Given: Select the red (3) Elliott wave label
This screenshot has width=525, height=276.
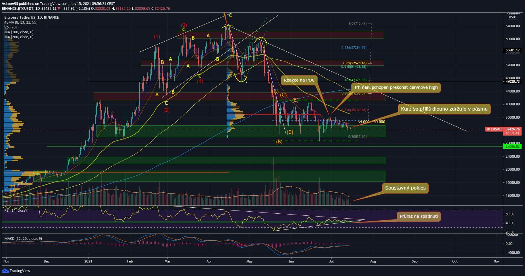Looking at the screenshot, I should [x=184, y=25].
